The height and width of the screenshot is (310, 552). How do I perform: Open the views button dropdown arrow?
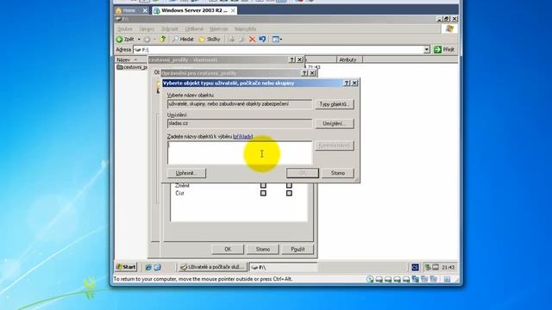pyautogui.click(x=281, y=40)
